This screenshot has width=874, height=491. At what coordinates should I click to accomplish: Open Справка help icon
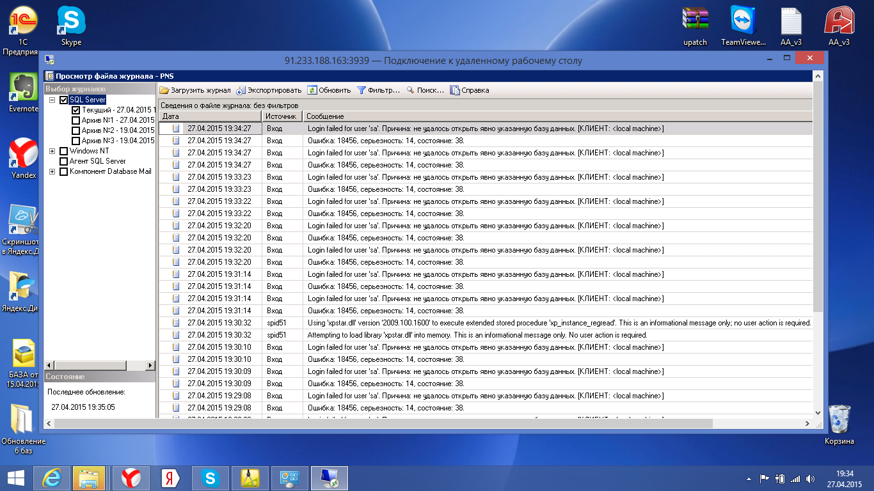(x=455, y=90)
